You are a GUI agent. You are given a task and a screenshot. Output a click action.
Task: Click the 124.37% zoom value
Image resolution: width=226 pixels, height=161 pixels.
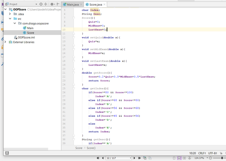[199, 158]
